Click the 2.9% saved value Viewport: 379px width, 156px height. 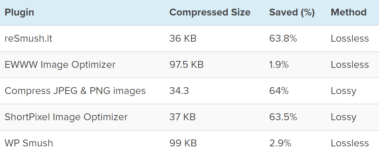(280, 143)
